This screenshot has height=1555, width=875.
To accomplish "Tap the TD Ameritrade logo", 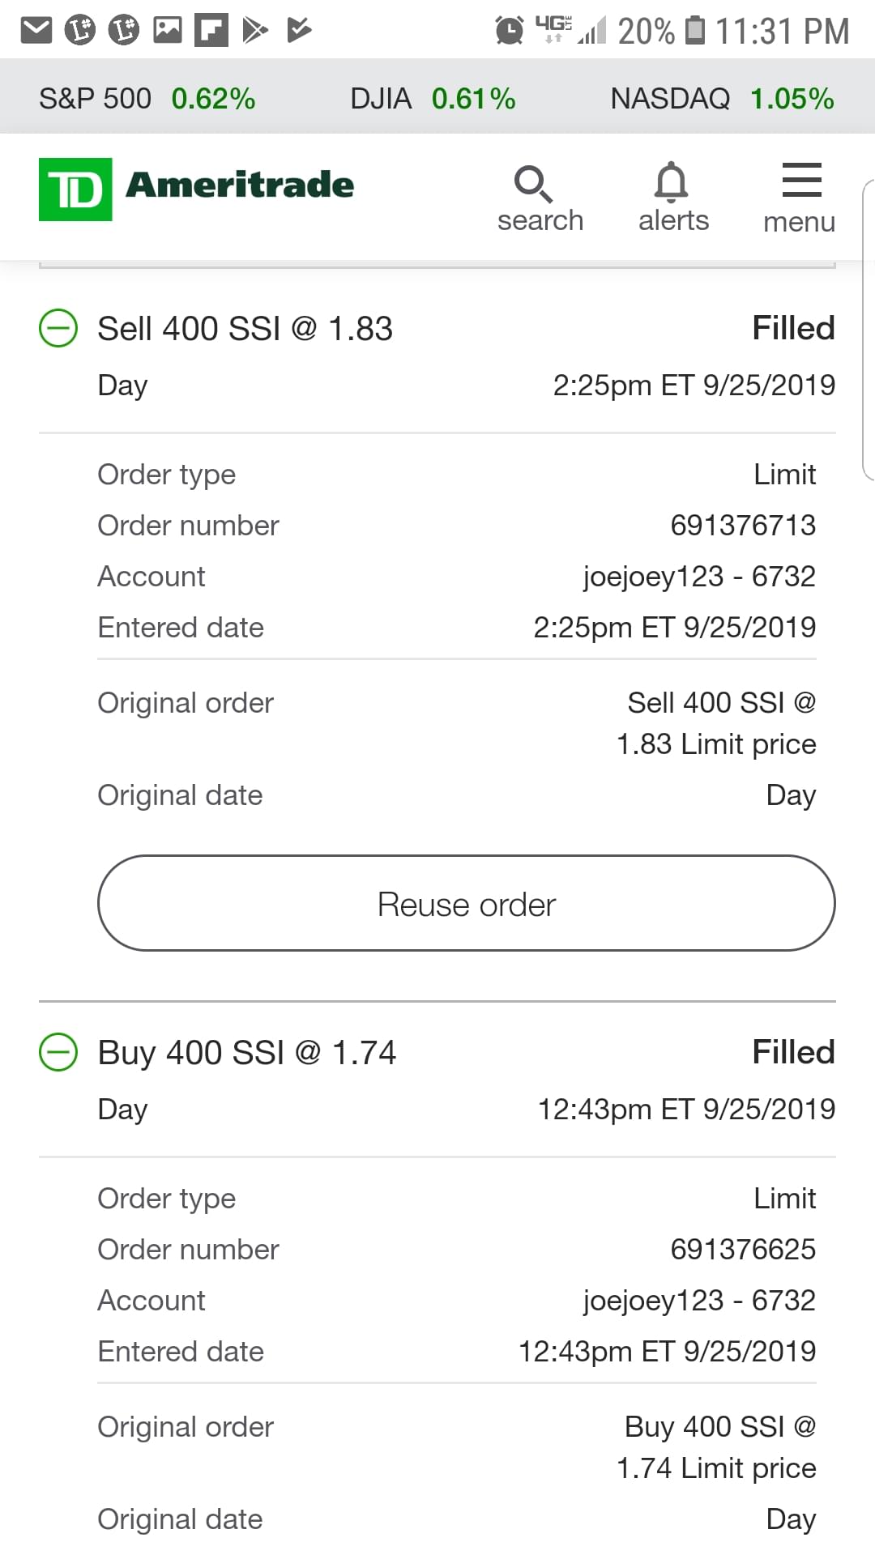I will (x=197, y=189).
